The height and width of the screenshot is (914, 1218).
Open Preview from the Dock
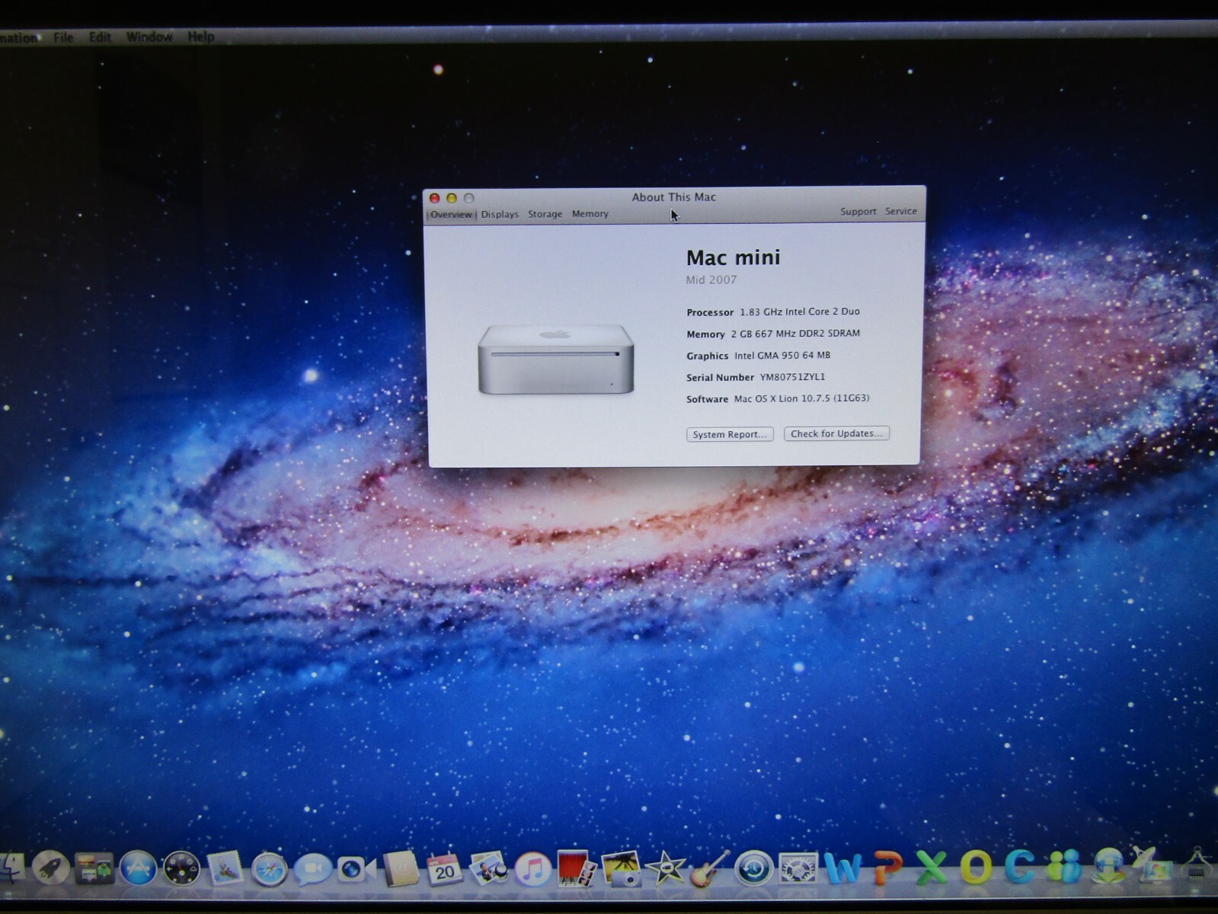[488, 869]
